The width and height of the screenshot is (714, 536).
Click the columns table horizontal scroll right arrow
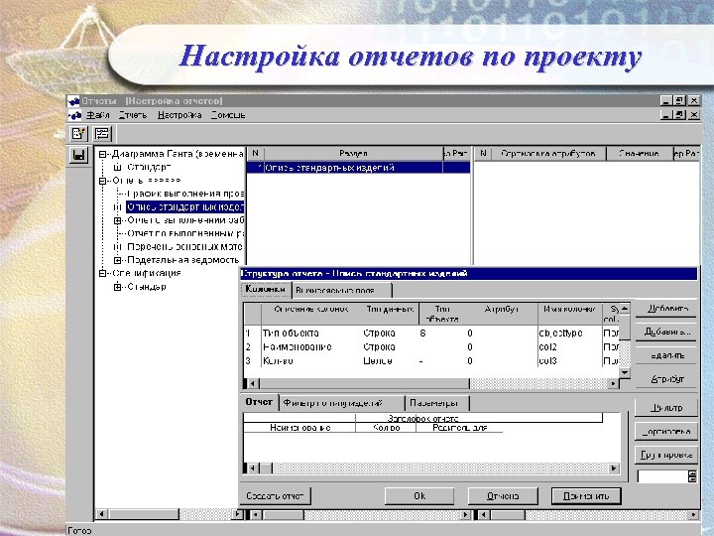click(x=614, y=384)
